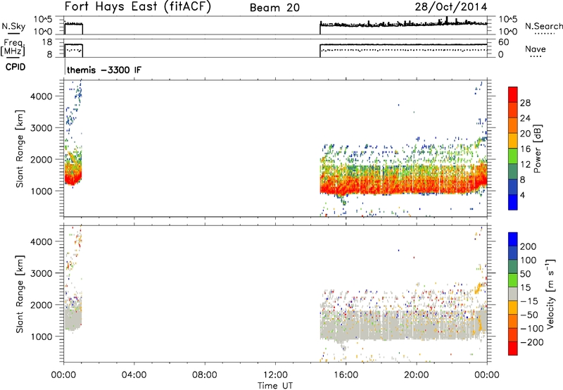This screenshot has height=390, width=563.
Task: Click the "Velocity [m s-1]" colorbar label
Action: 551,294
